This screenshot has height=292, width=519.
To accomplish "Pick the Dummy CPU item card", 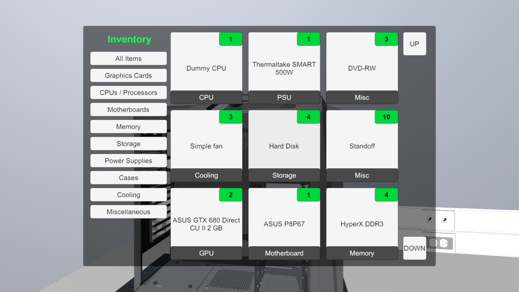I will 206,68.
